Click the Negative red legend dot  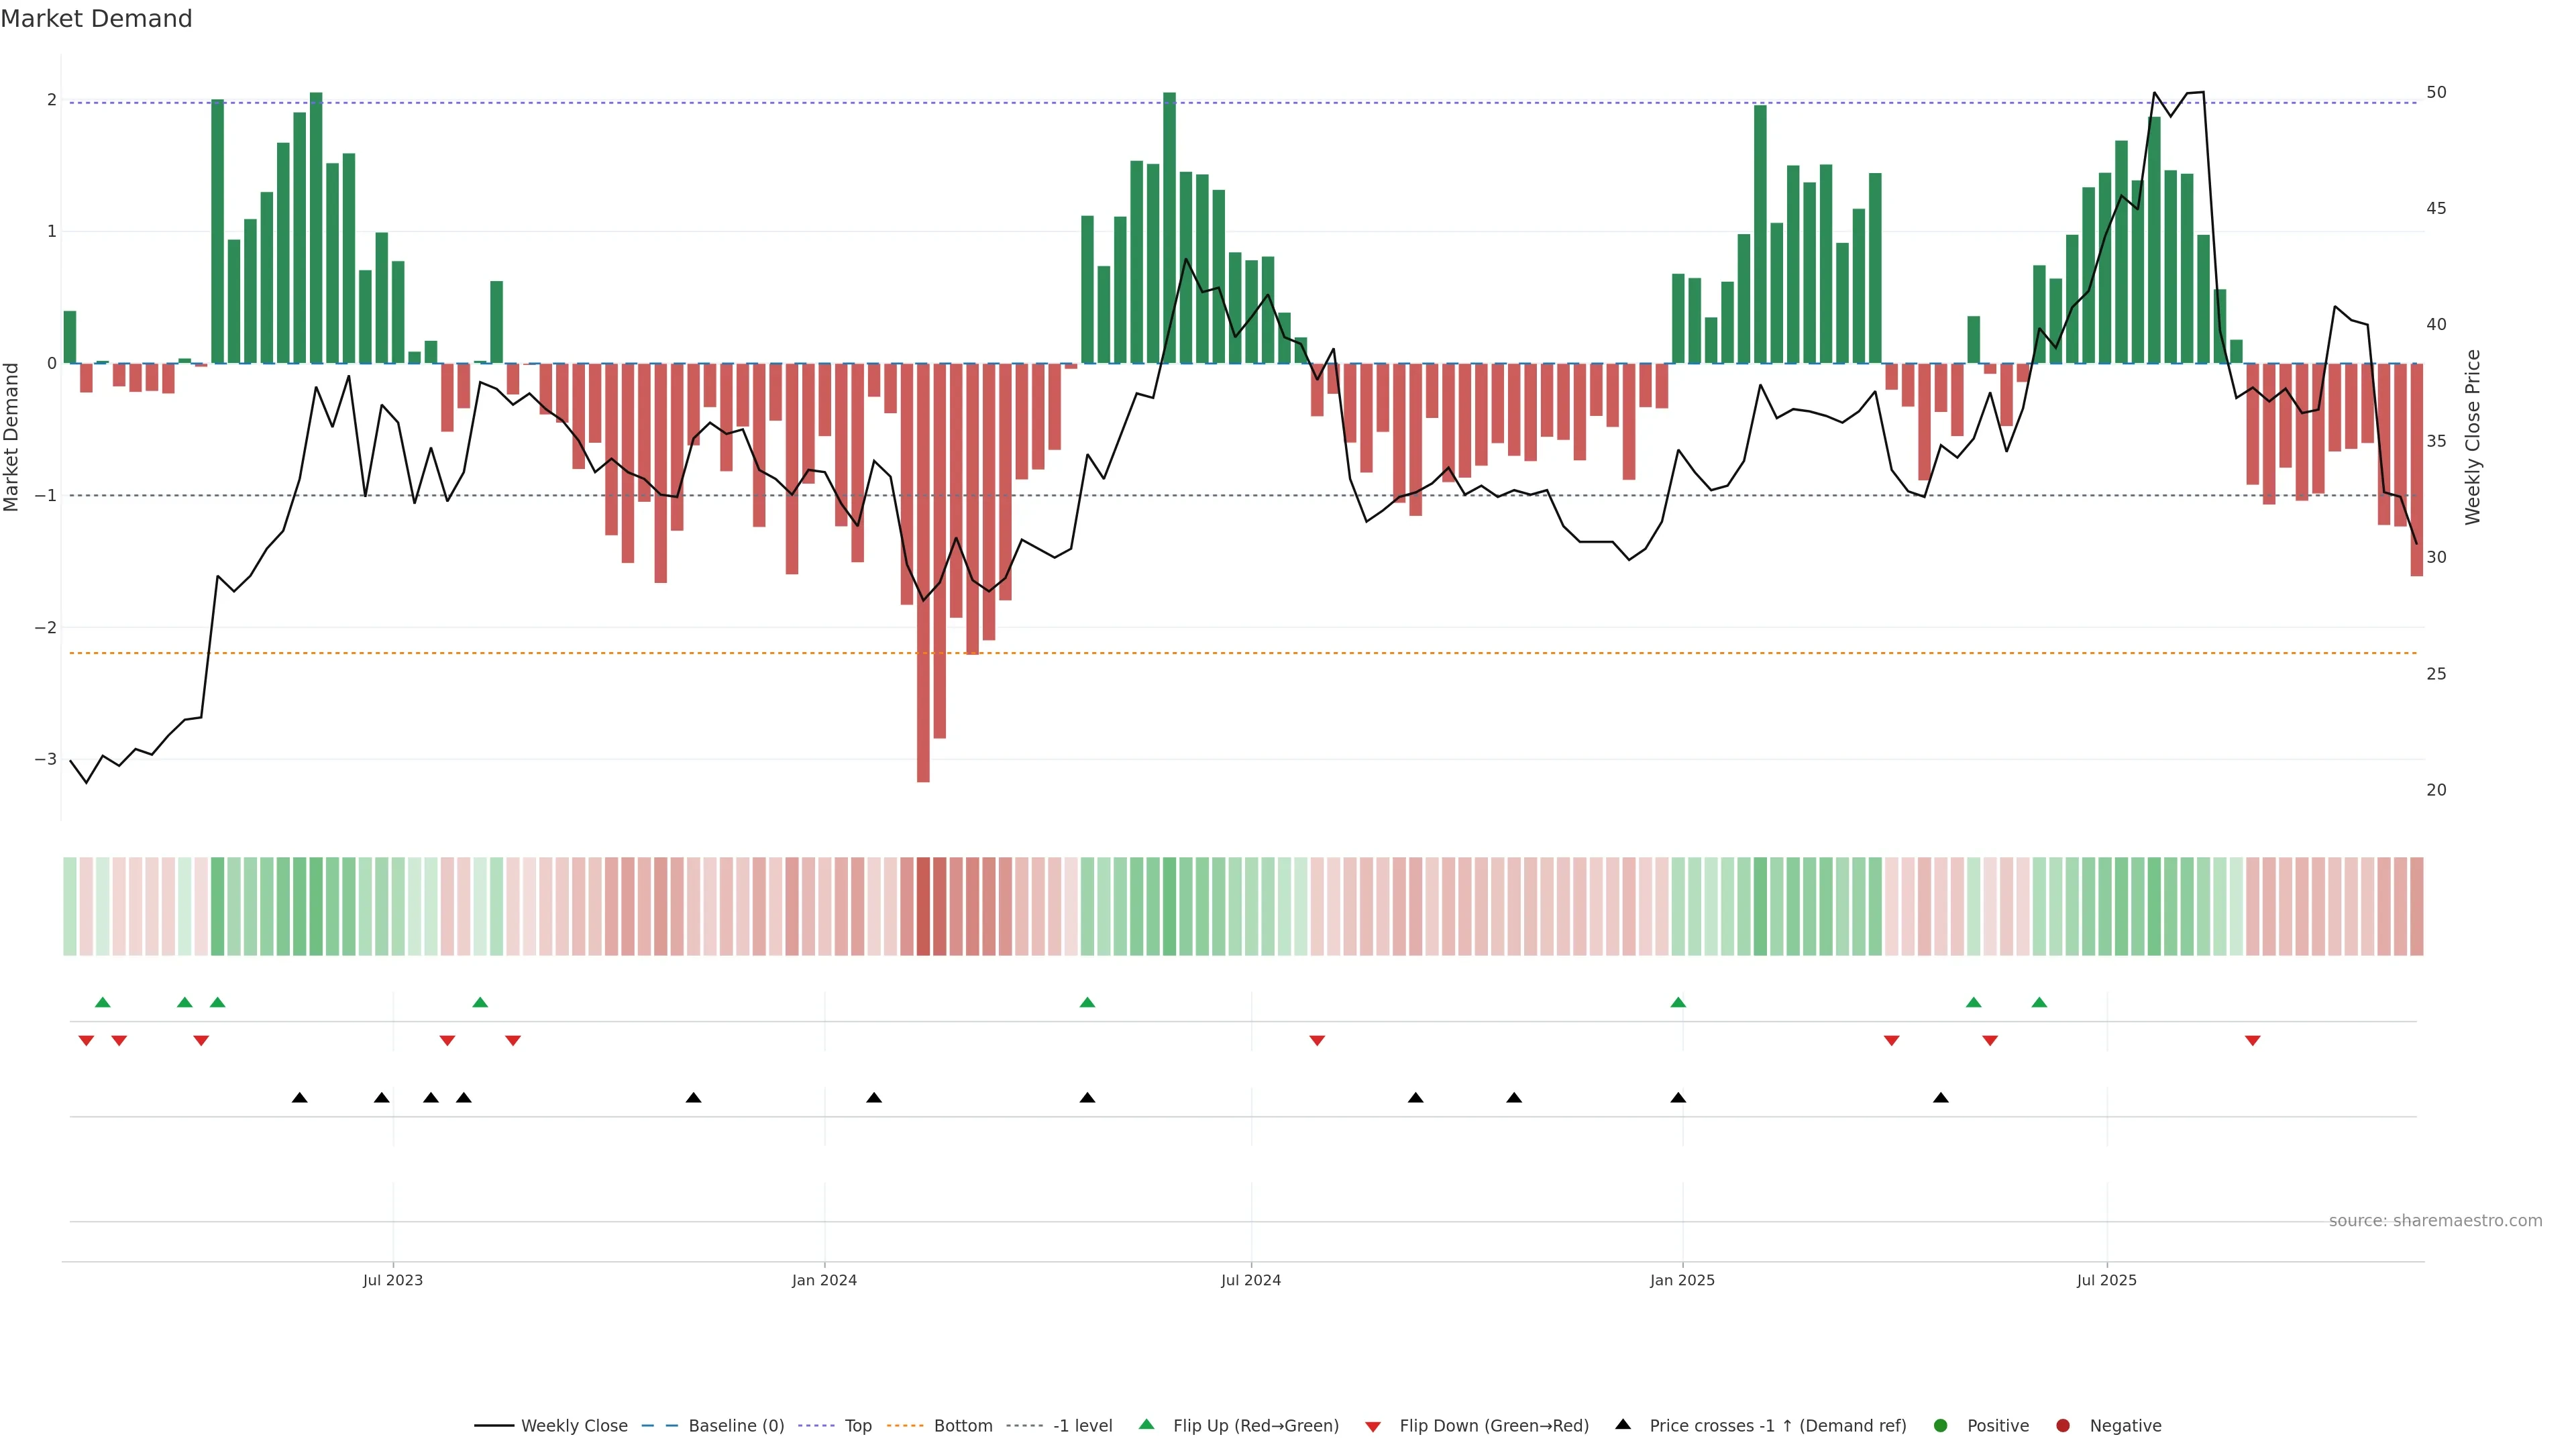pyautogui.click(x=2063, y=1425)
